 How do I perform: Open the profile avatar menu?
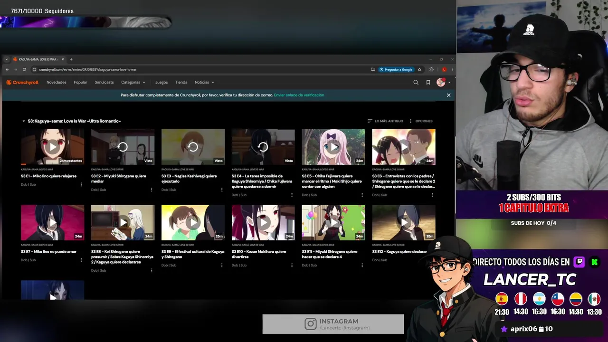(x=443, y=82)
